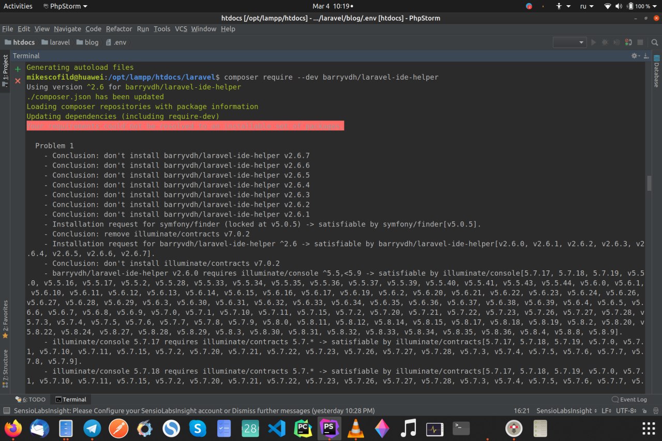Viewport: 662px width, 441px height.
Task: Open the Navigate menu
Action: [67, 29]
